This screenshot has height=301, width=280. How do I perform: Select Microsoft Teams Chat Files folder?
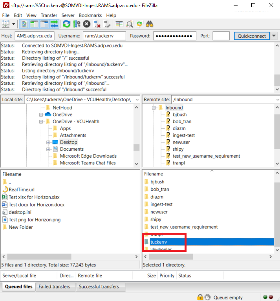click(x=88, y=163)
